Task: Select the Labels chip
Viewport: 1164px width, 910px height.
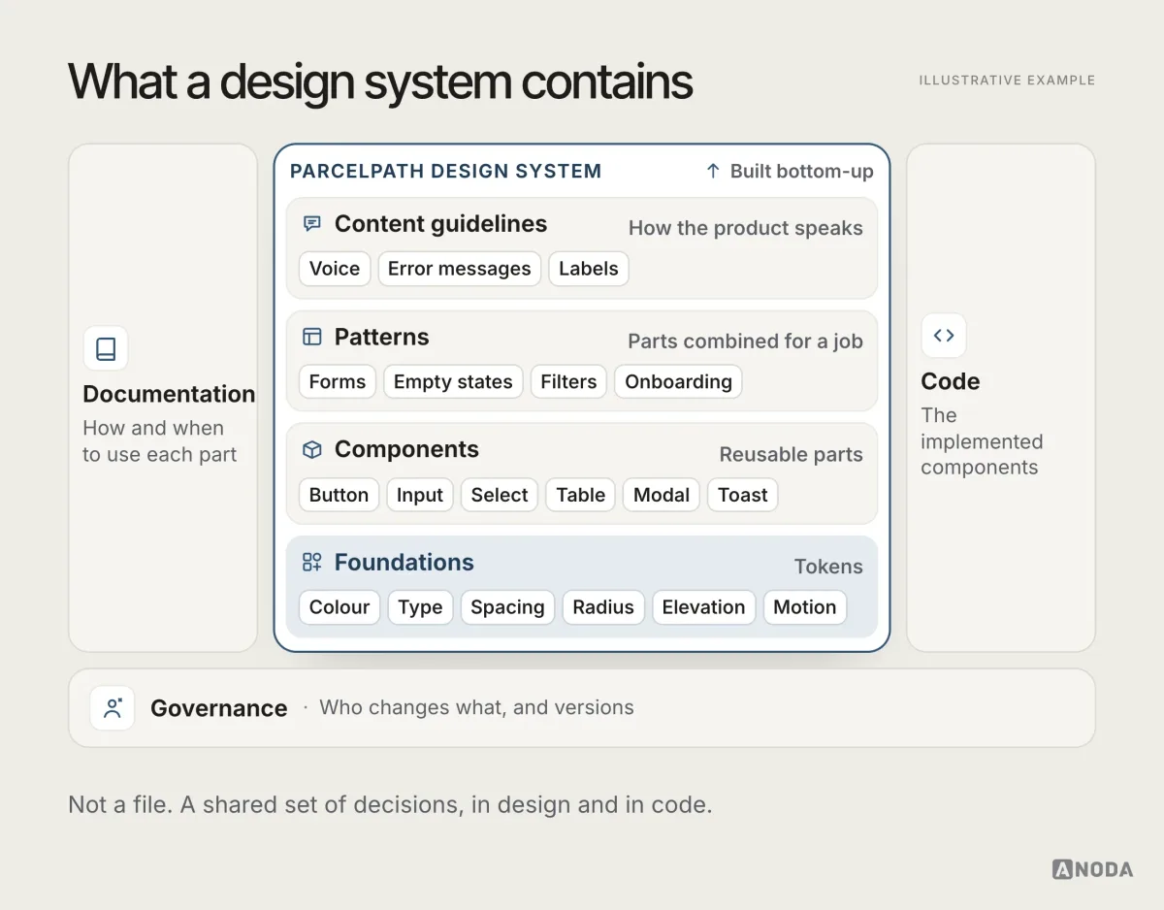Action: click(589, 269)
